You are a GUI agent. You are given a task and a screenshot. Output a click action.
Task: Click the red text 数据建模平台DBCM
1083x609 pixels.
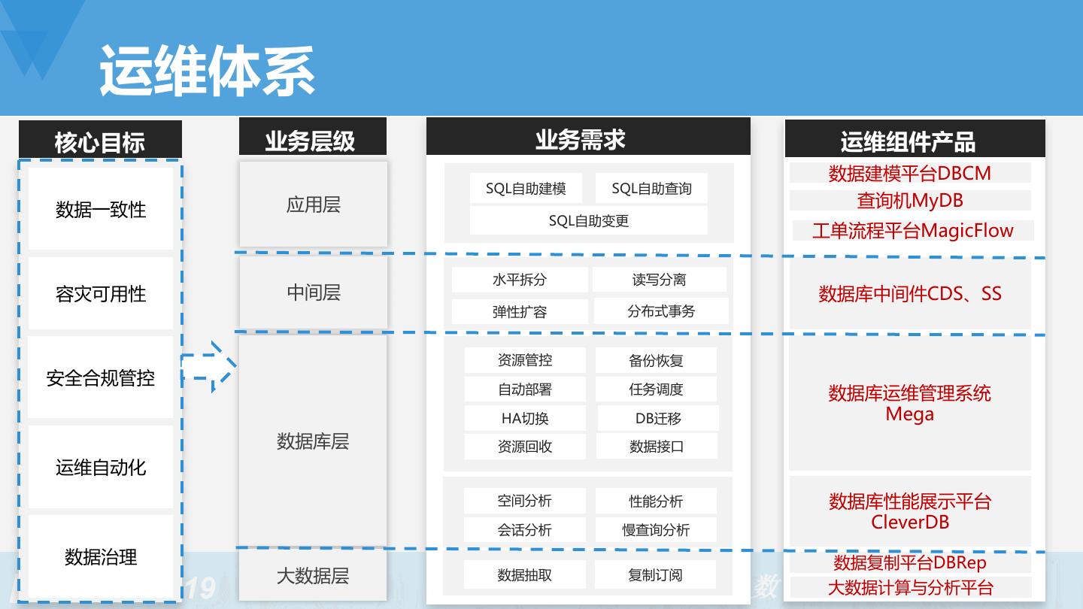[910, 173]
